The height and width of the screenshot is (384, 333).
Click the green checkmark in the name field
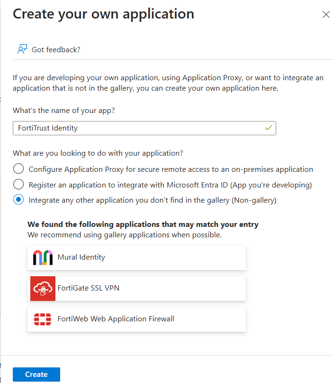tap(268, 128)
